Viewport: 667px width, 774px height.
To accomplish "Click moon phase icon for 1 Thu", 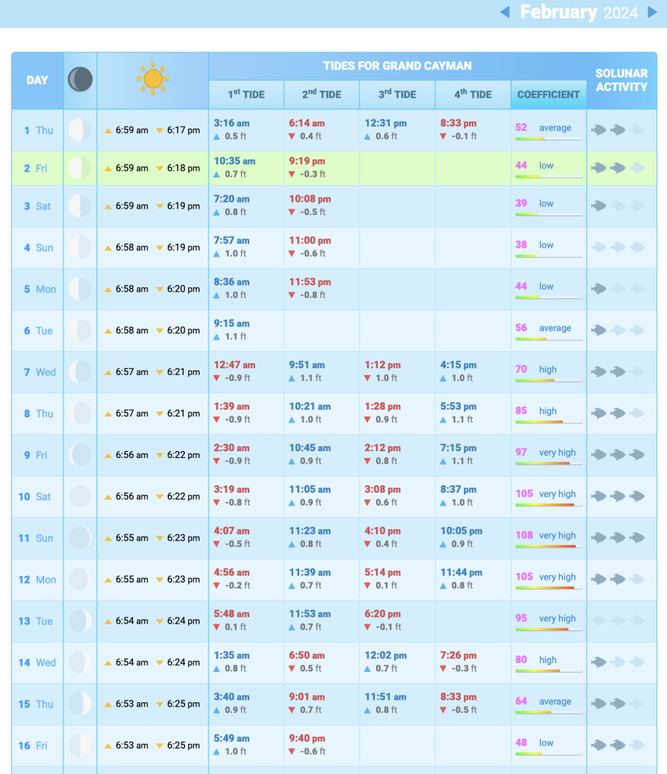I will tap(80, 130).
